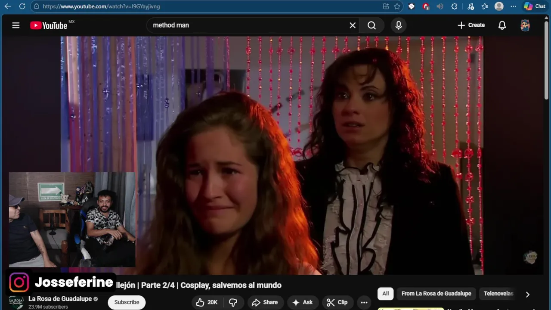This screenshot has height=310, width=551.
Task: Open the YouTube account avatar menu
Action: pyautogui.click(x=525, y=25)
